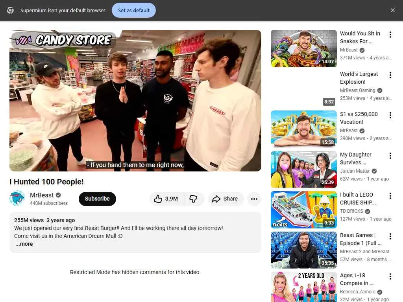Click the Supermium logo in the infobar
The width and height of the screenshot is (403, 302).
(x=10, y=10)
